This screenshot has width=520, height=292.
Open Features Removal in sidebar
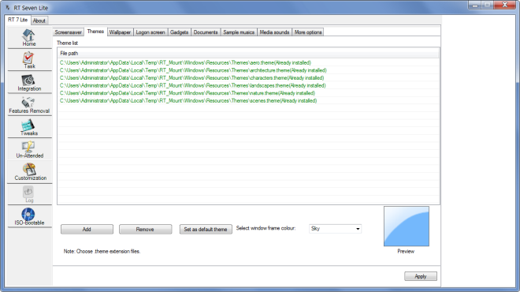[x=29, y=105]
